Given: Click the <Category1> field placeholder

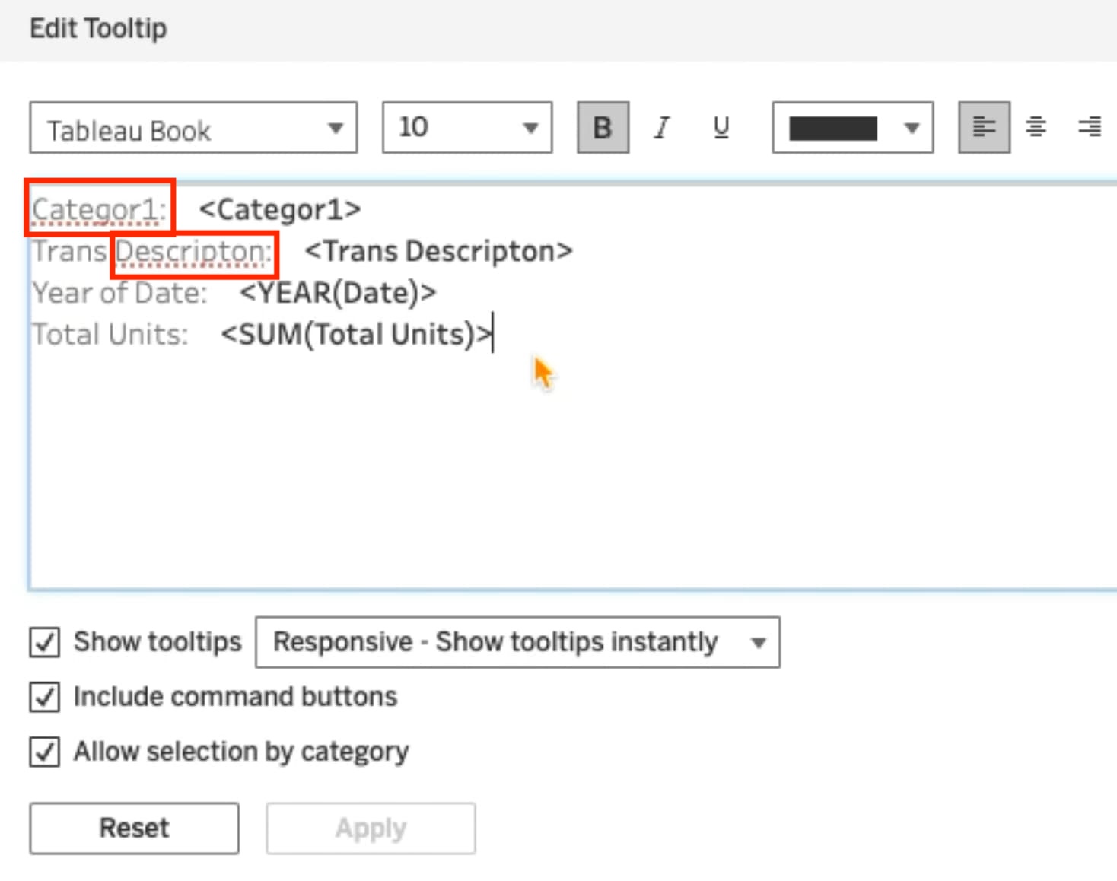Looking at the screenshot, I should click(279, 210).
